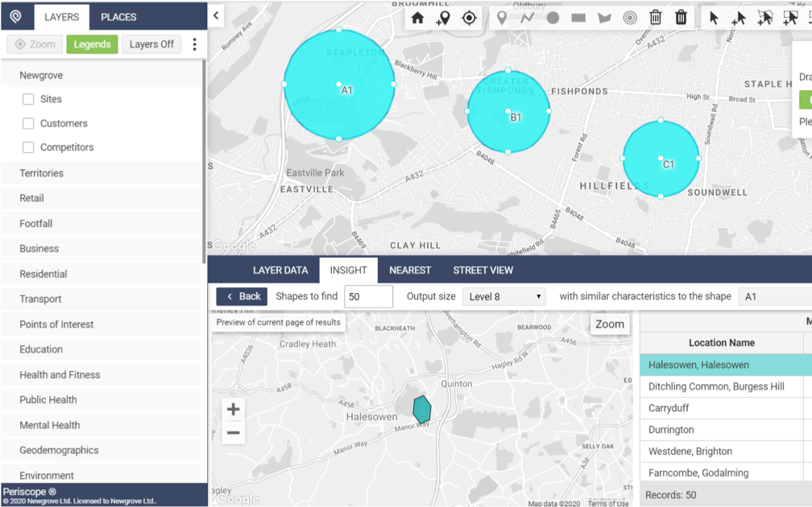Choose the polygon lasso selection tool

point(765,18)
